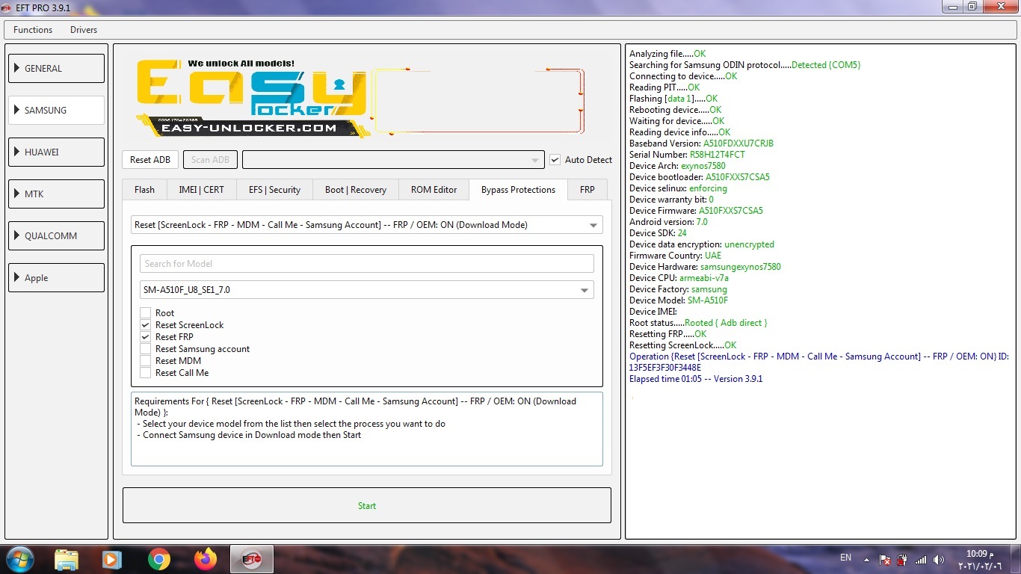The image size is (1021, 574).
Task: Click the Device Arch exynos7580 value
Action: click(703, 166)
